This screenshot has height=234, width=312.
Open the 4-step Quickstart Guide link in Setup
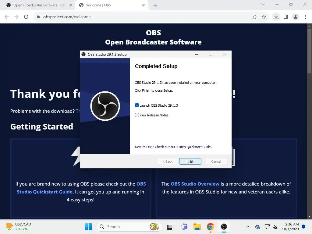click(x=173, y=147)
